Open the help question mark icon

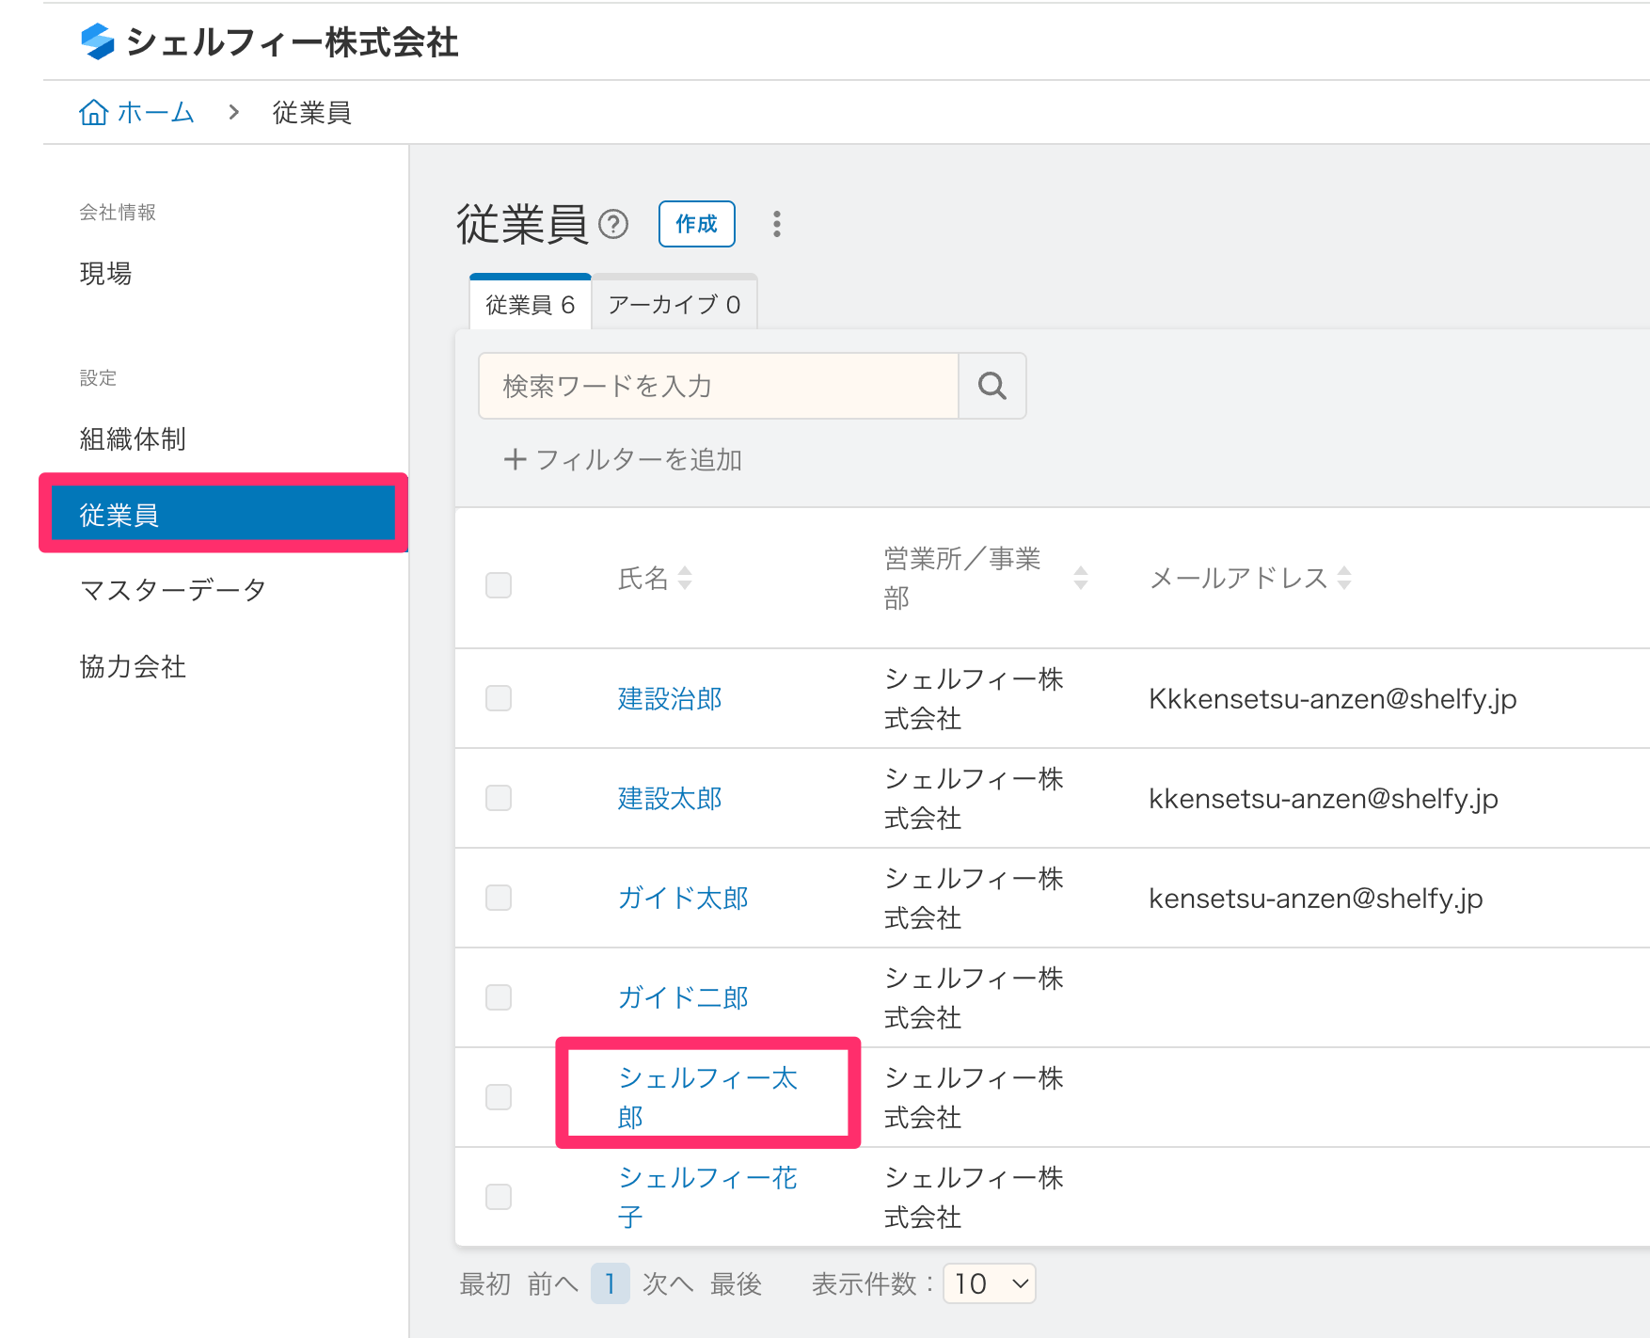(x=613, y=225)
